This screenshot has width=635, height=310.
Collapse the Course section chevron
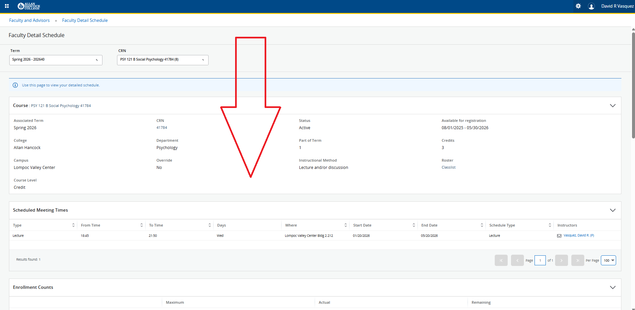[612, 106]
